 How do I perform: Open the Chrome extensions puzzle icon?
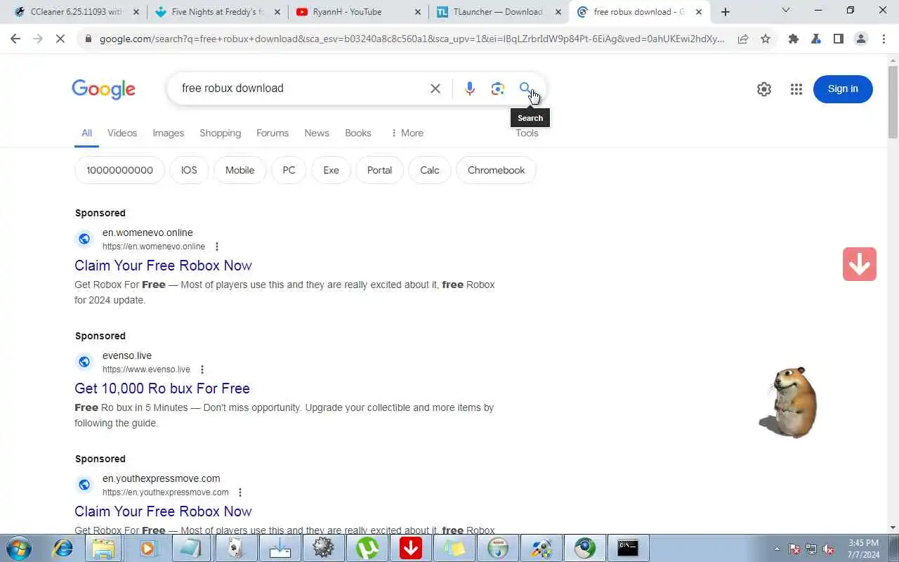coord(794,39)
